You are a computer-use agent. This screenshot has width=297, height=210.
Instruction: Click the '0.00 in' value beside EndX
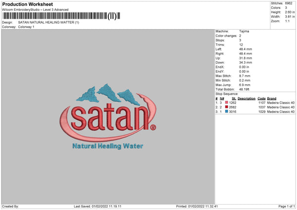pos(244,67)
